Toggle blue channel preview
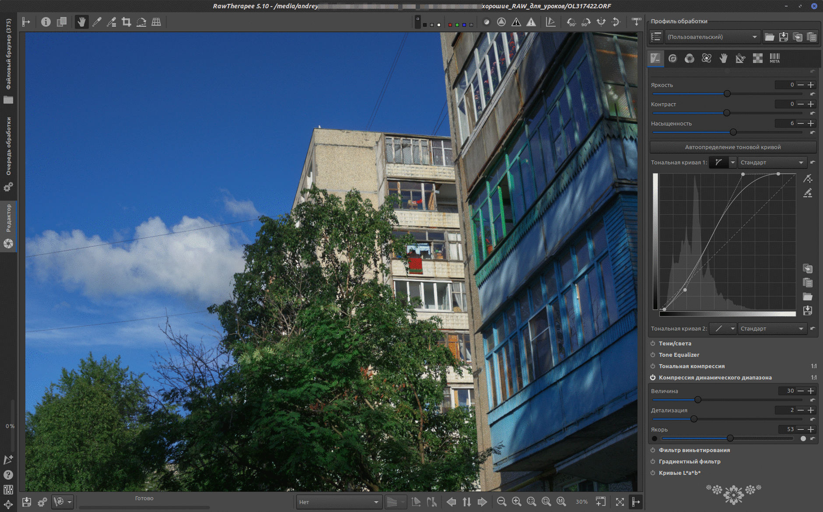Viewport: 823px width, 512px height. (x=464, y=25)
